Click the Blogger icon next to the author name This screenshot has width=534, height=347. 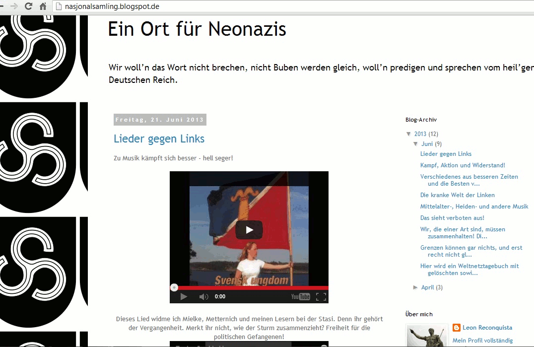(457, 328)
